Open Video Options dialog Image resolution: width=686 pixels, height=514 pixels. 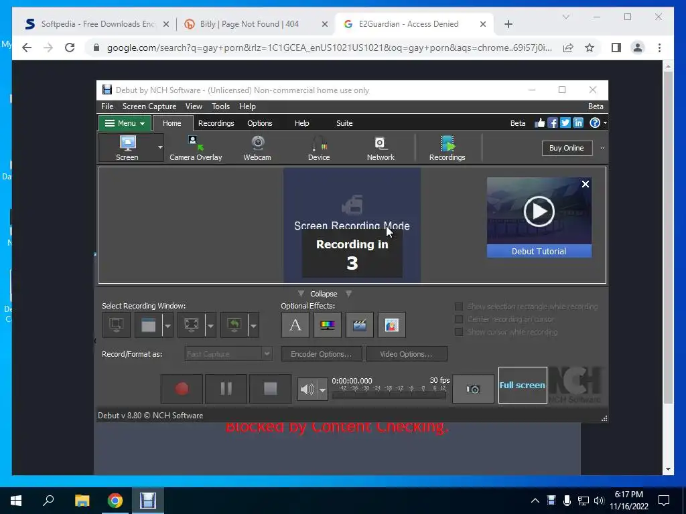coord(407,354)
